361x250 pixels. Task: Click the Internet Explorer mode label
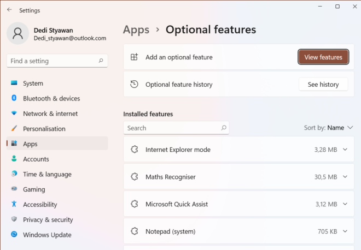tap(178, 150)
